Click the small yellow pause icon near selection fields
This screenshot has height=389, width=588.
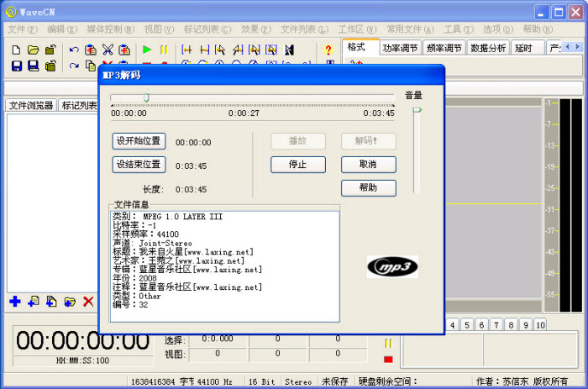click(x=388, y=344)
